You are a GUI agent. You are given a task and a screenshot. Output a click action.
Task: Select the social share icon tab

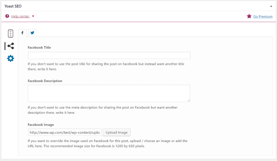tap(11, 46)
